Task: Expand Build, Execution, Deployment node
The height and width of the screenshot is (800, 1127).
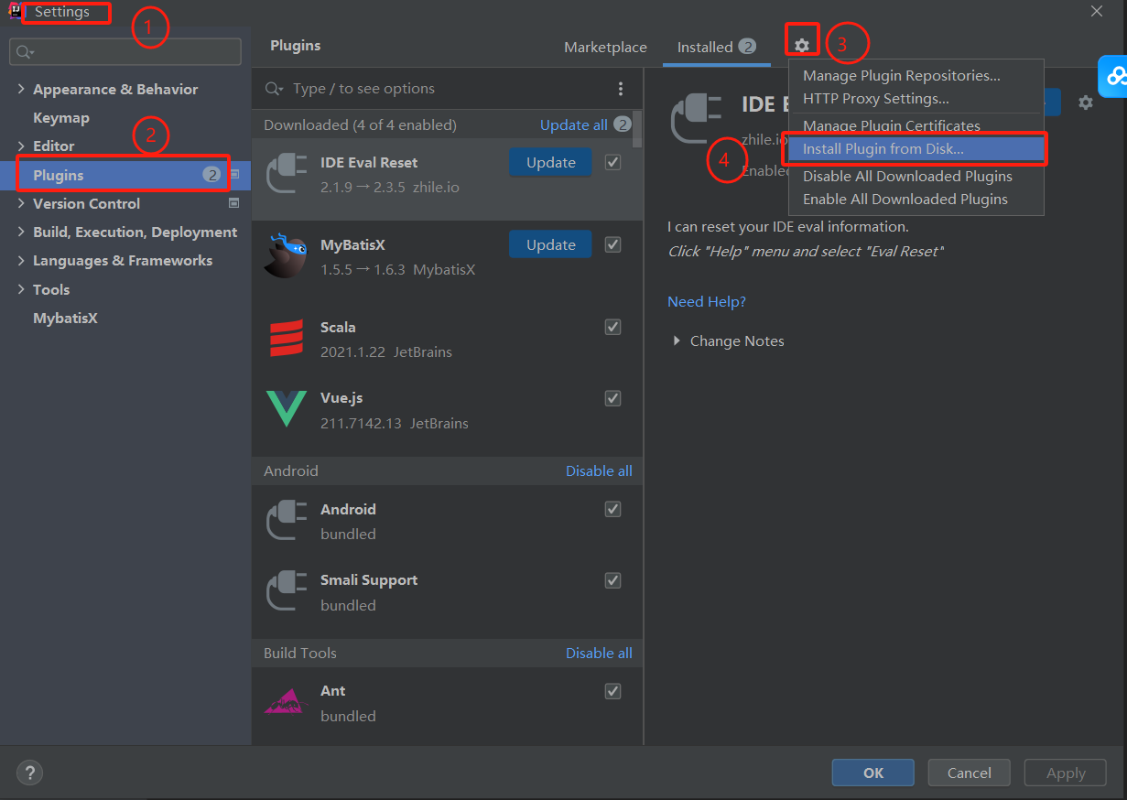Action: [21, 232]
